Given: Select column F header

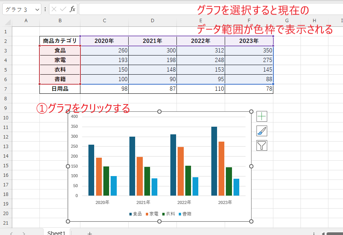Looking at the screenshot, I should click(x=249, y=21).
